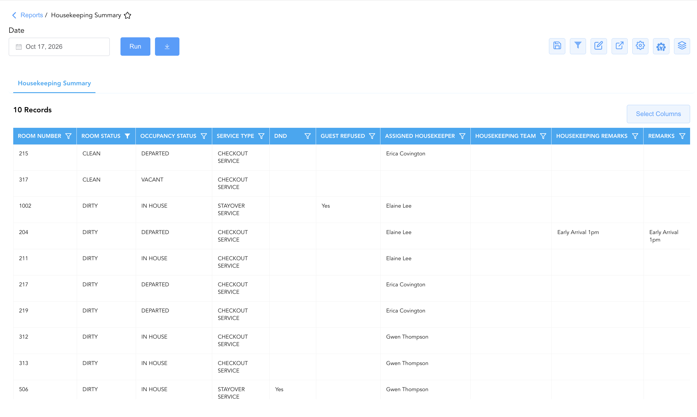Click DEPARTED status for room 217
The width and height of the screenshot is (697, 417).
(x=155, y=285)
